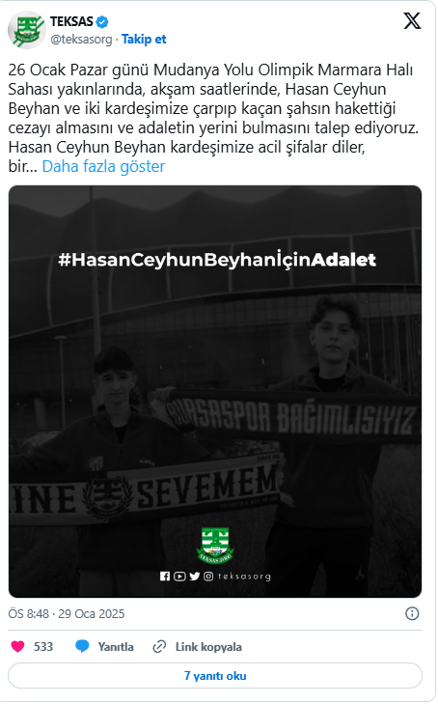438x704 pixels.
Task: Open the X logo icon
Action: tap(412, 20)
